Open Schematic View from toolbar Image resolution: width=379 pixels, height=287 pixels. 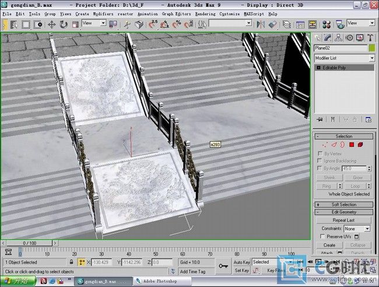click(313, 24)
